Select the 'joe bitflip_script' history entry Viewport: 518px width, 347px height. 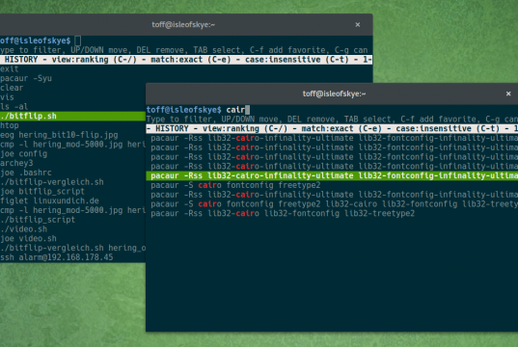tap(42, 192)
